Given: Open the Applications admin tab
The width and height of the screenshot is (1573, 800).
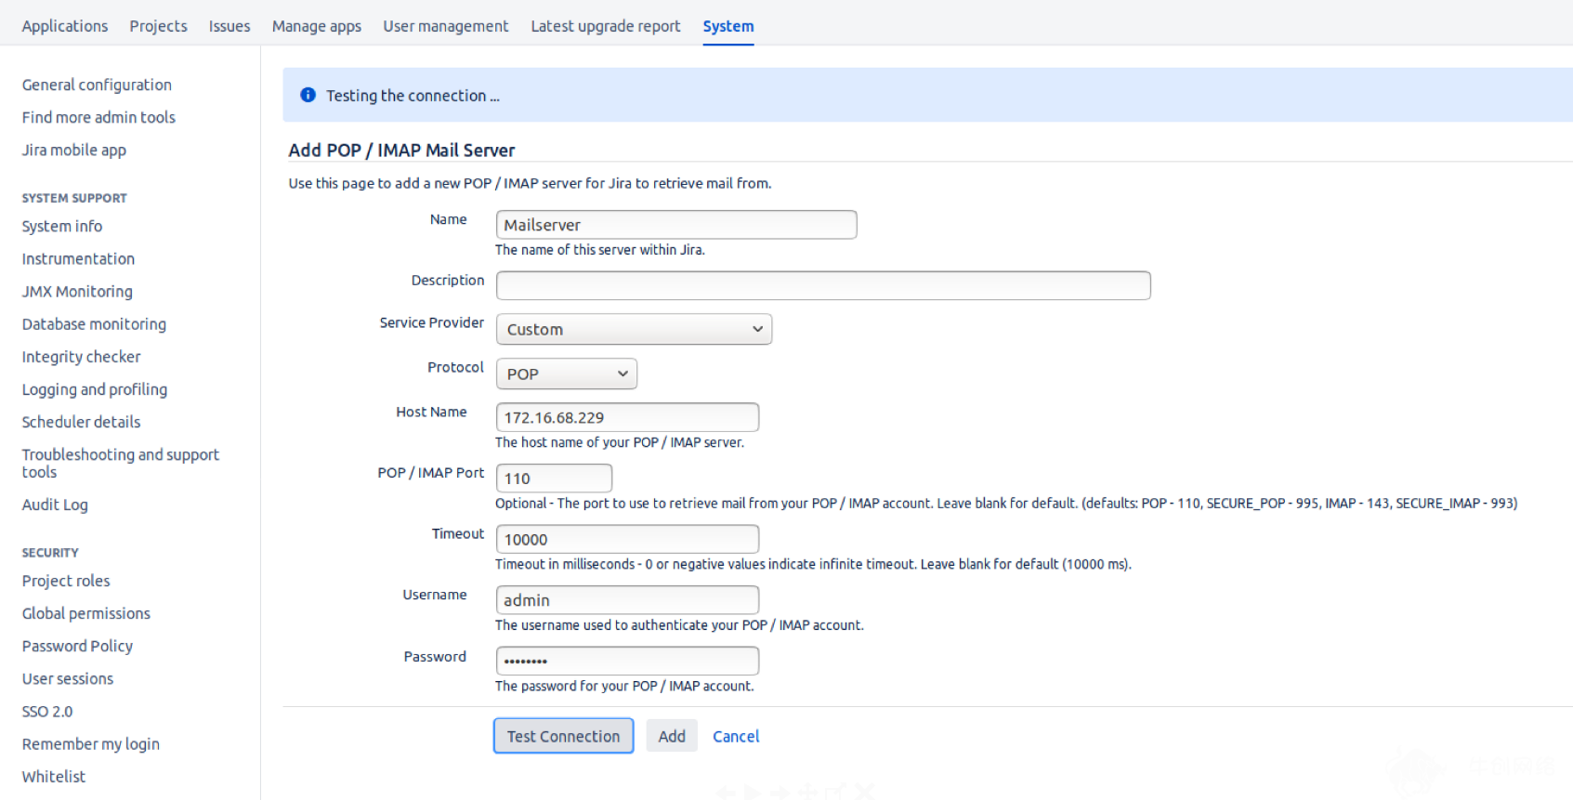Looking at the screenshot, I should point(65,26).
